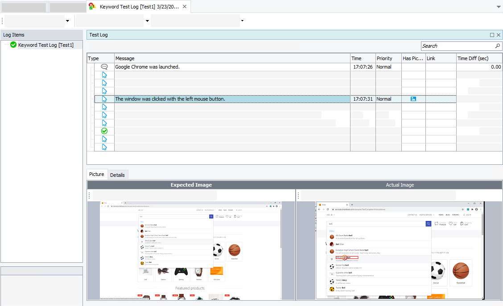
Task: Click the Expected Image screenshot thumbnail
Action: tap(191, 252)
